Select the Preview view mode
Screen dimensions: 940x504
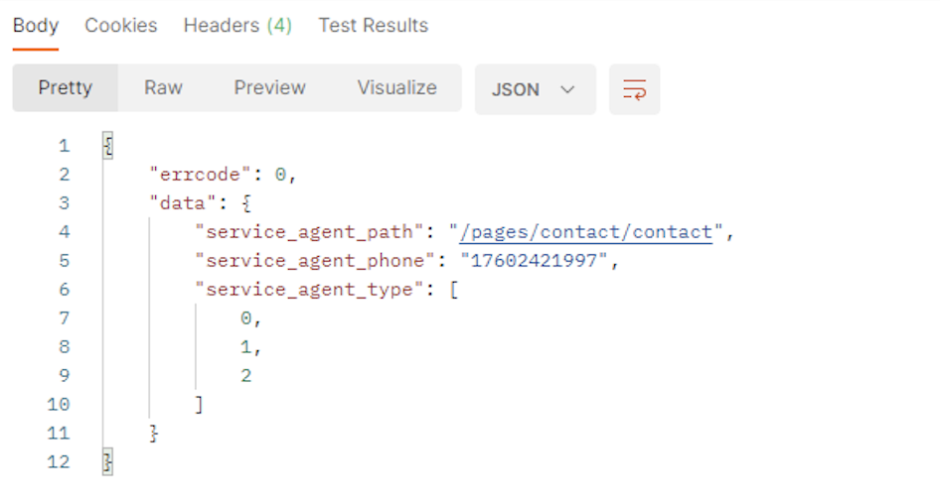coord(269,88)
